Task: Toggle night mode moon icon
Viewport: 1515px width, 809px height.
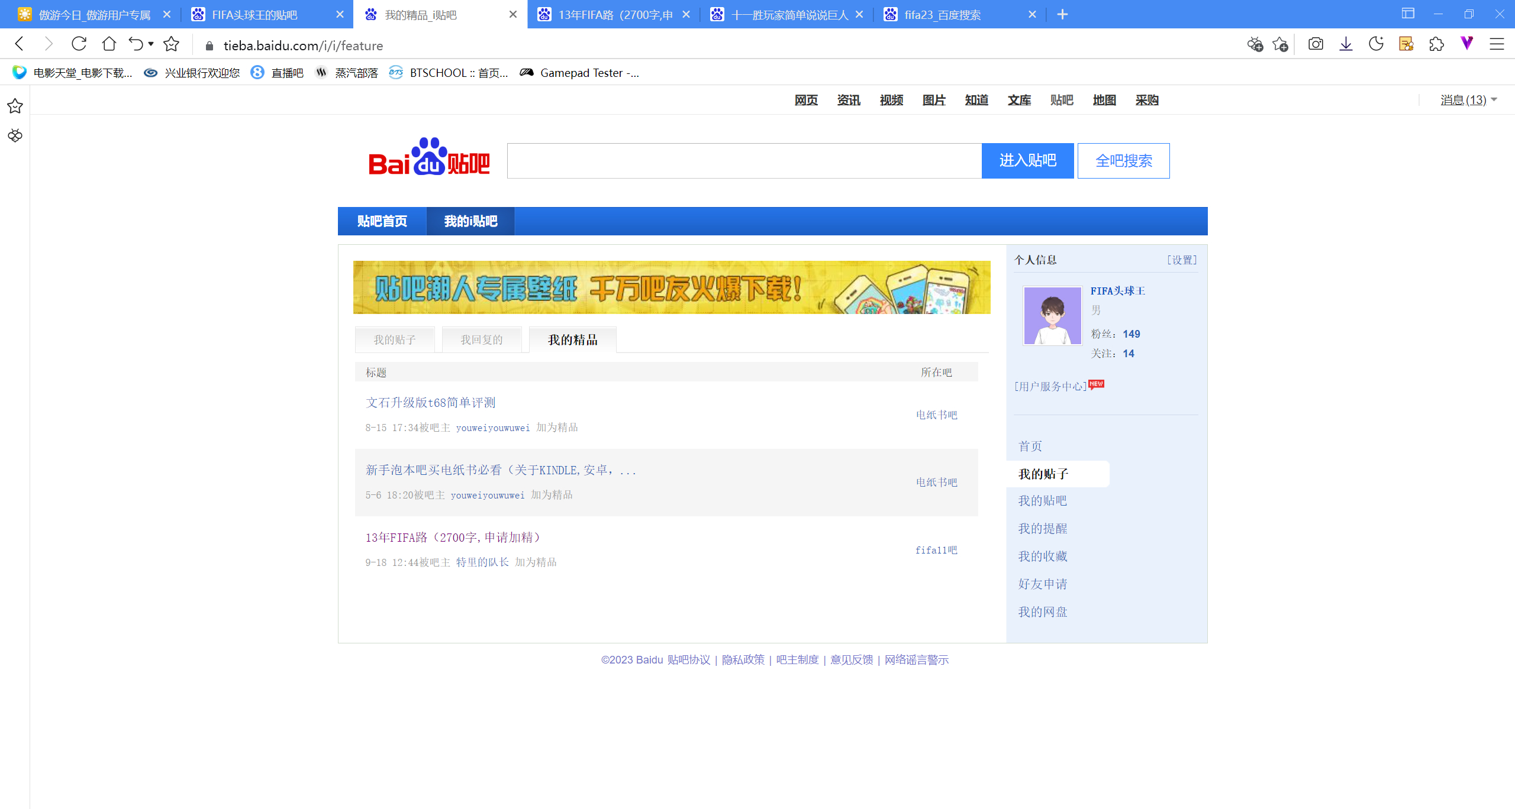Action: tap(1376, 44)
